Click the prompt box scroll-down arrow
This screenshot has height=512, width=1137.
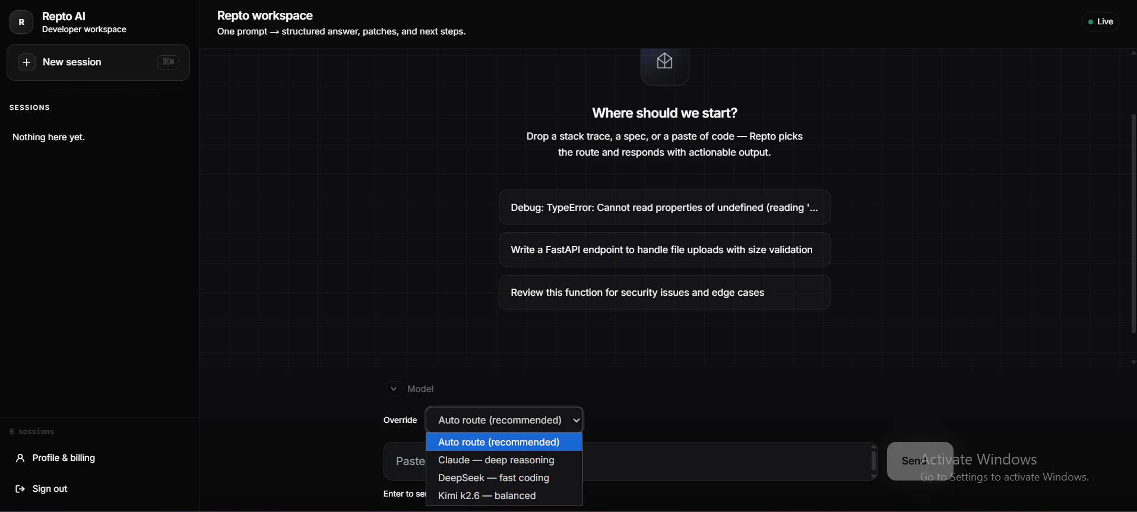click(873, 476)
